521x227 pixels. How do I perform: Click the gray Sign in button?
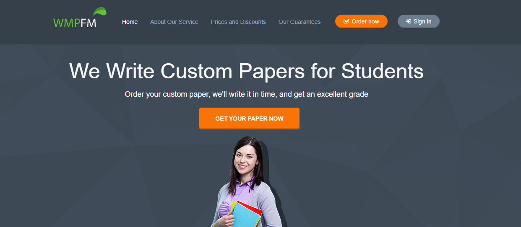419,21
